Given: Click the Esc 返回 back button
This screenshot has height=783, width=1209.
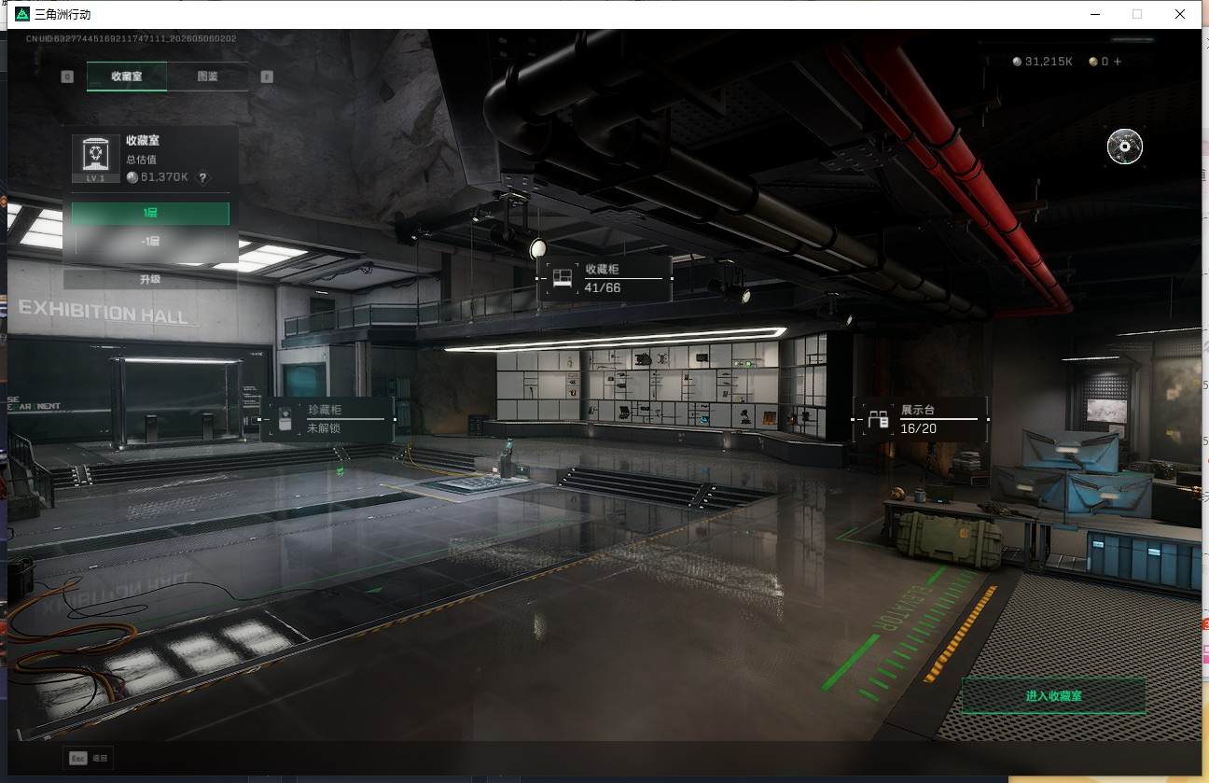Looking at the screenshot, I should coord(89,758).
